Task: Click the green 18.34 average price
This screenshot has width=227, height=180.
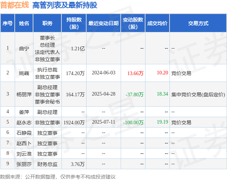Action: (x=162, y=94)
